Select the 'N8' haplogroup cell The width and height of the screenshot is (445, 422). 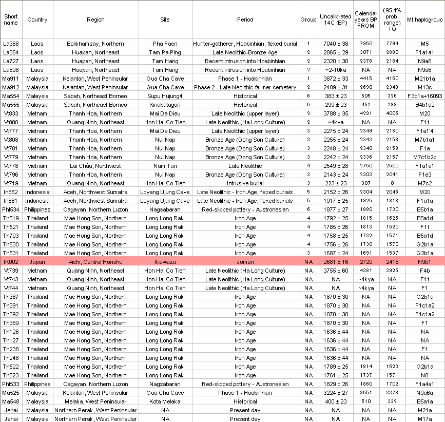[x=425, y=375]
